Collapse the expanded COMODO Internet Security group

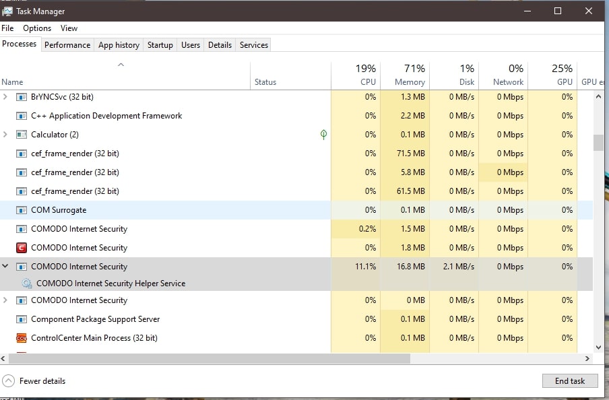coord(5,266)
